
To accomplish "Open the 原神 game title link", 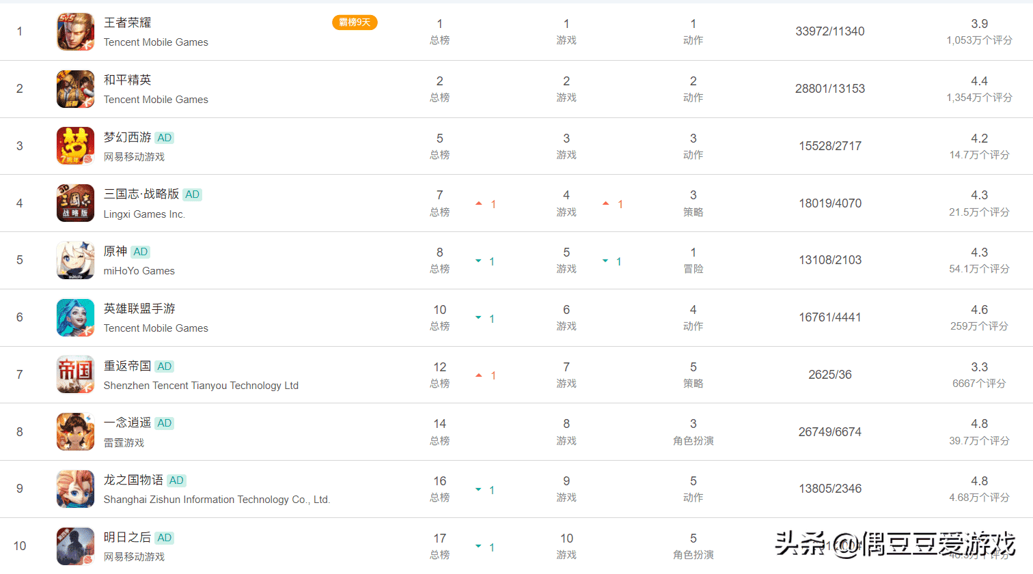I will [115, 252].
